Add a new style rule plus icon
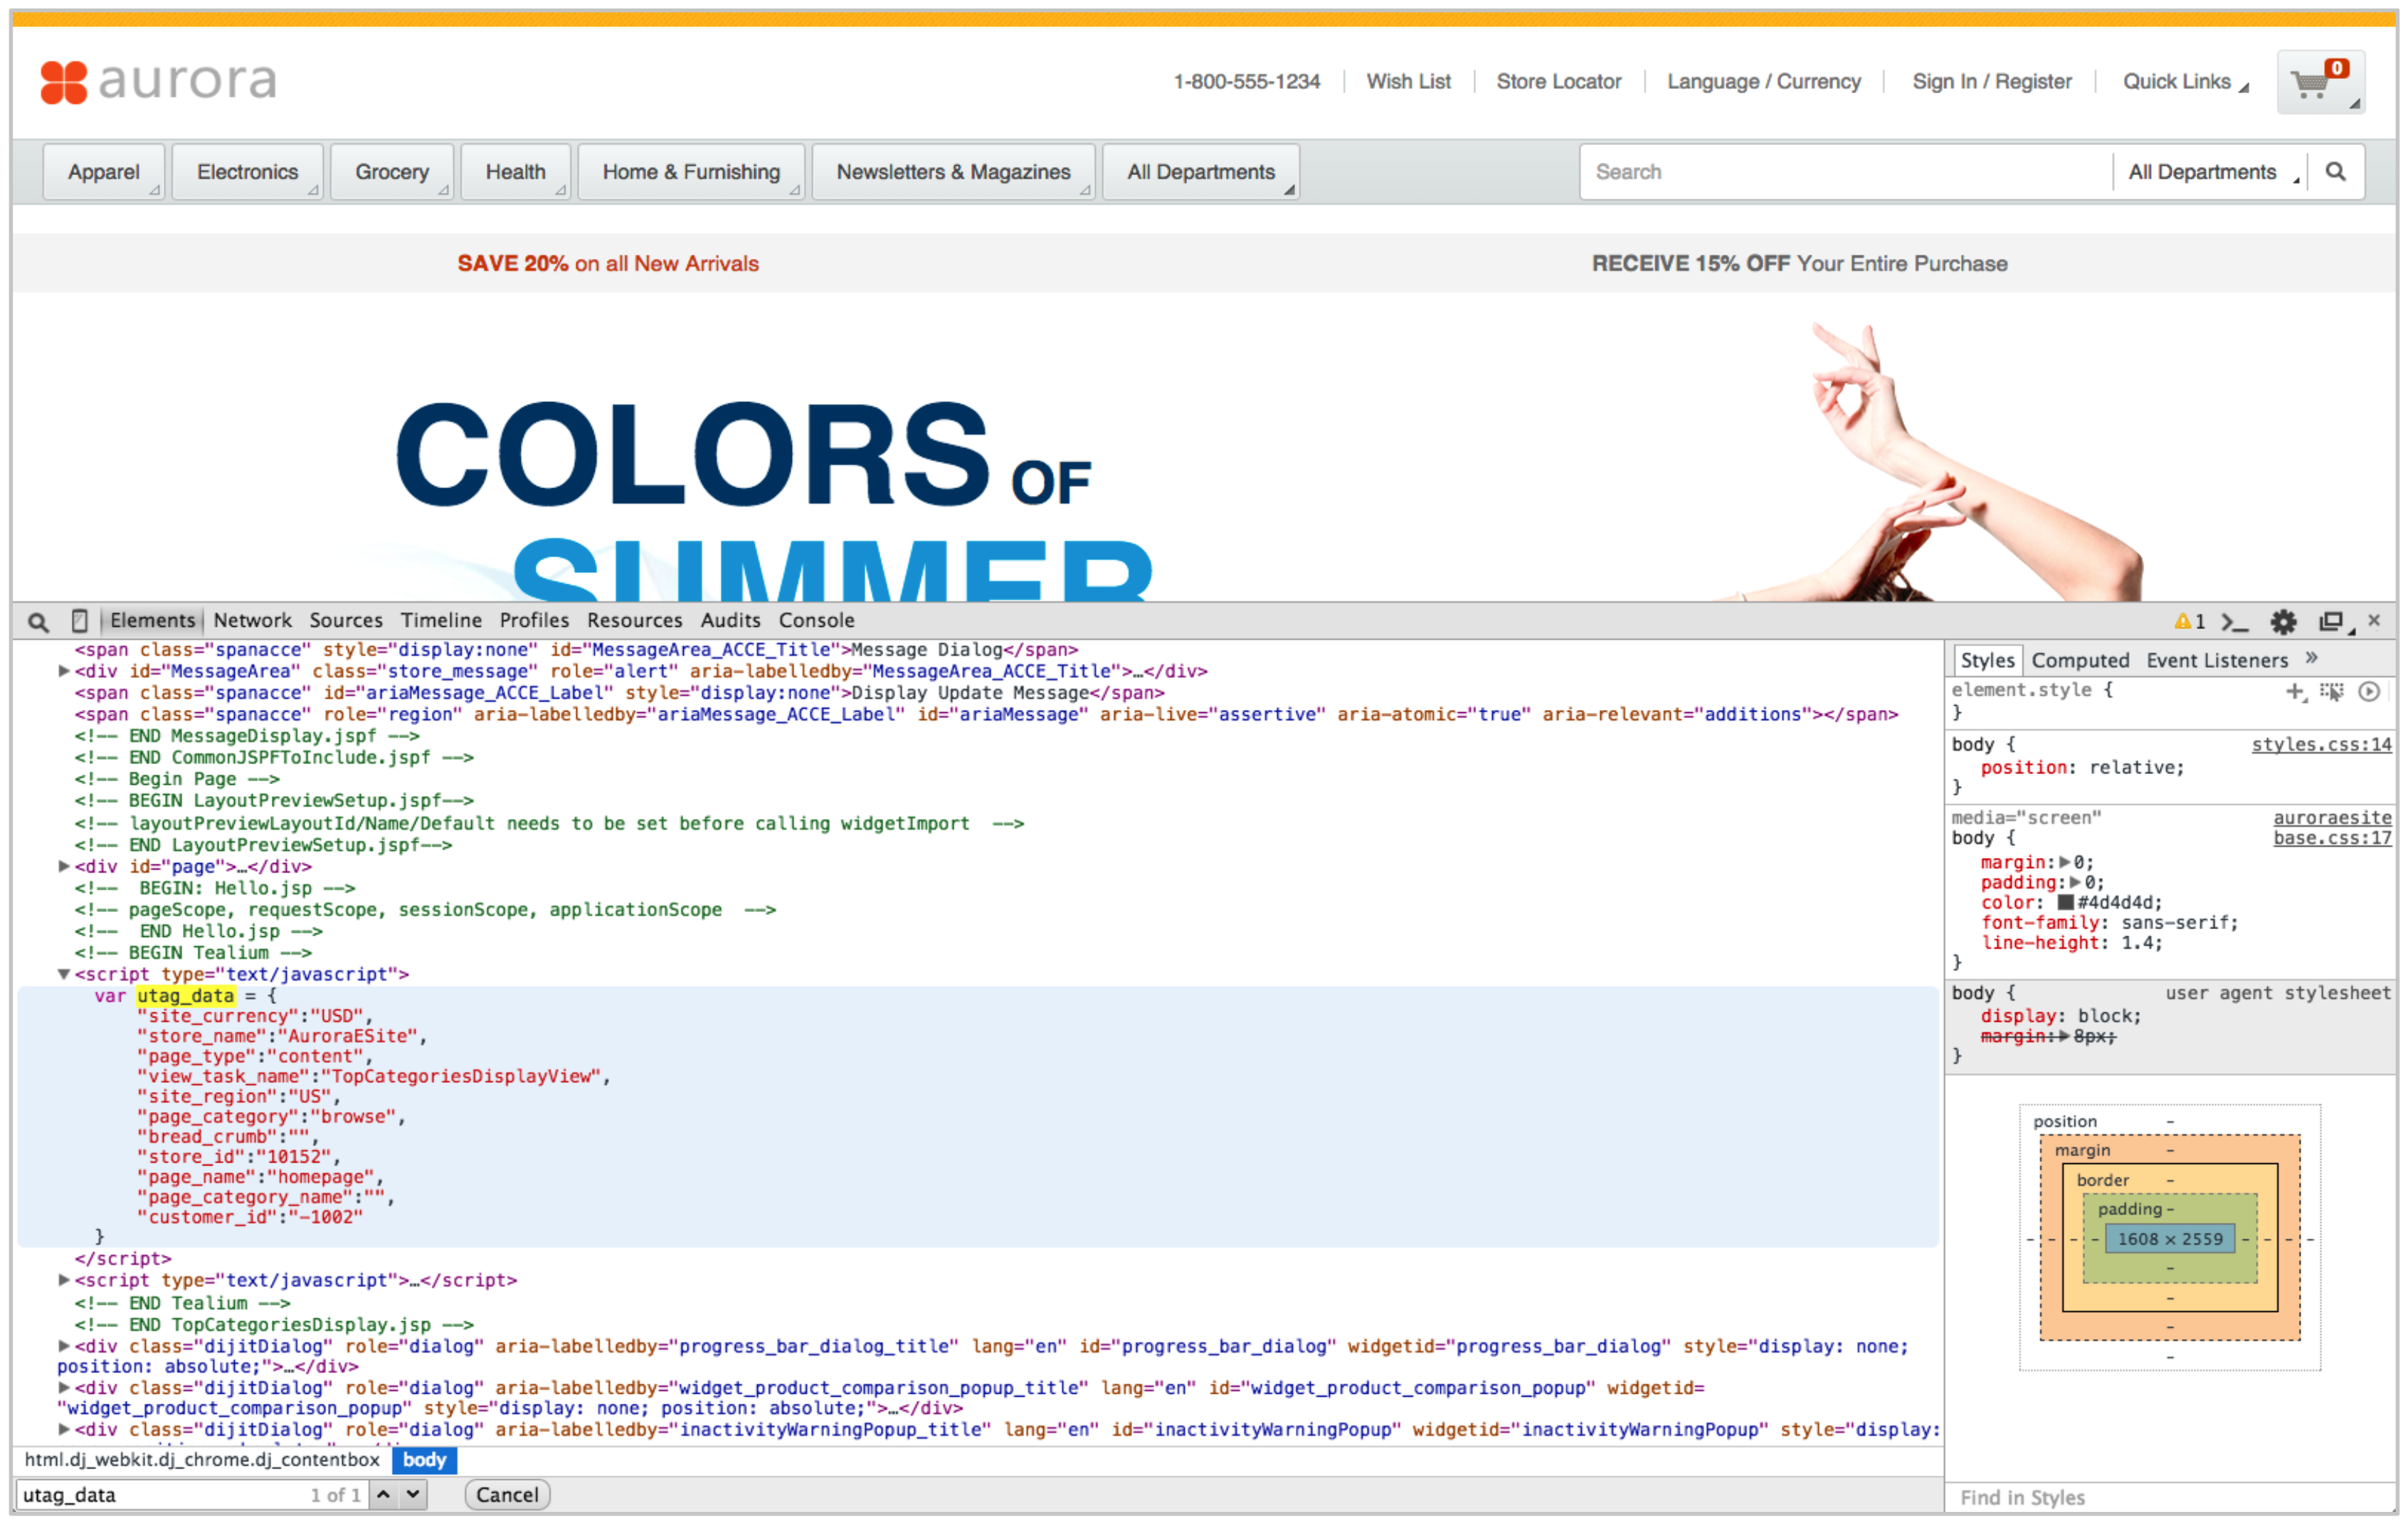This screenshot has height=1524, width=2408. [2294, 692]
